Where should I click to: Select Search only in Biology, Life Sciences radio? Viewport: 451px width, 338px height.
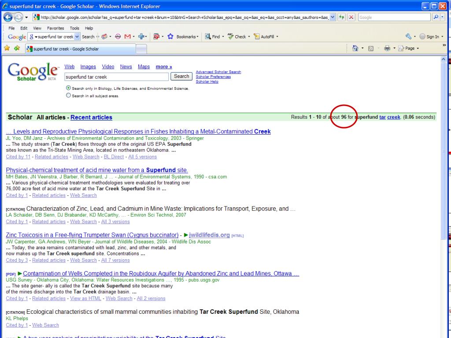[x=68, y=88]
